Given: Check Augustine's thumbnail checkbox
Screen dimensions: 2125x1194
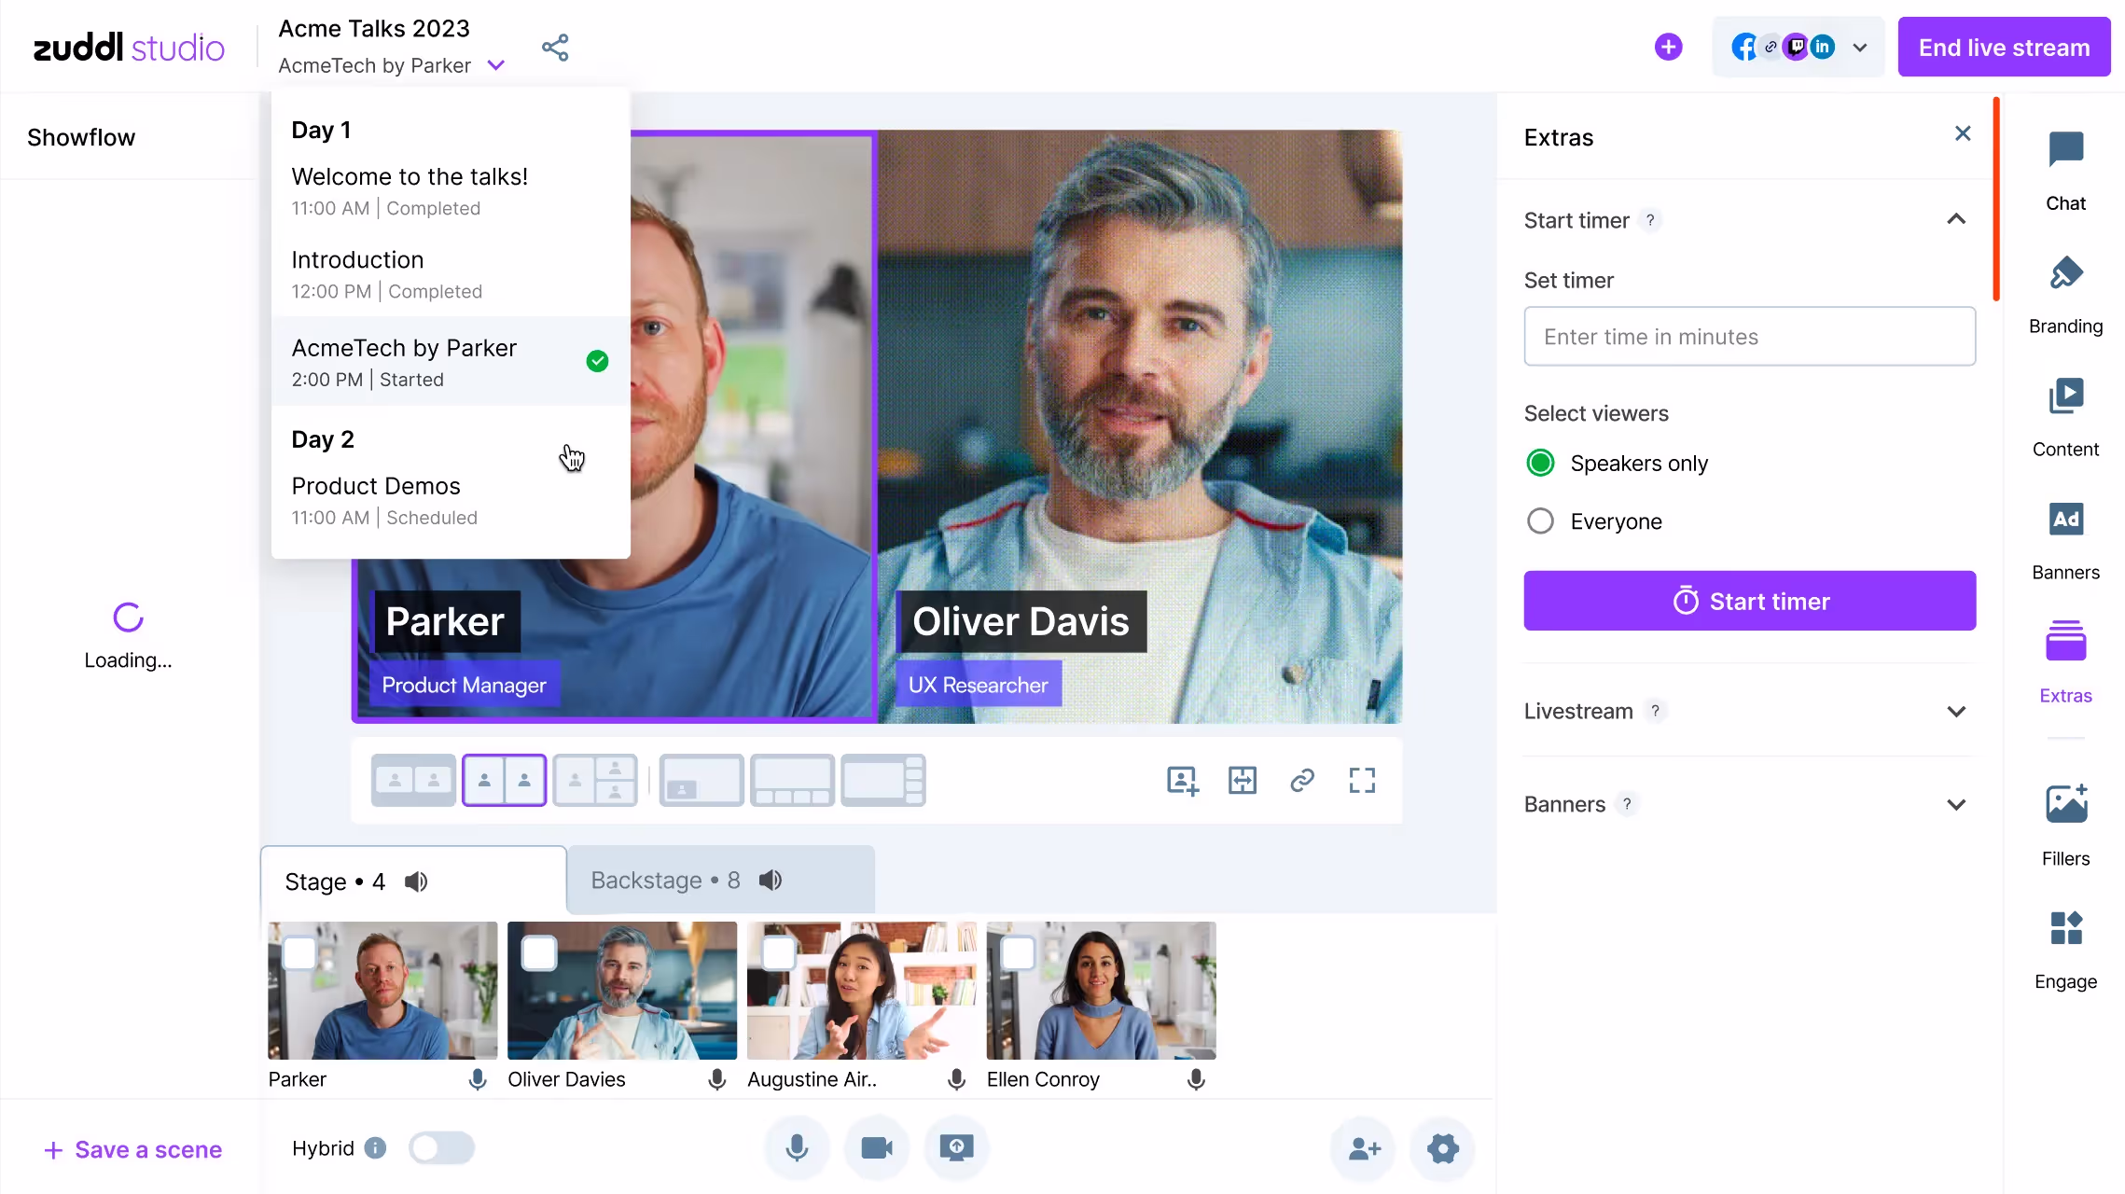Looking at the screenshot, I should pyautogui.click(x=779, y=953).
